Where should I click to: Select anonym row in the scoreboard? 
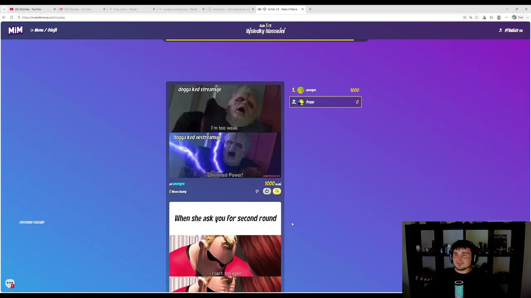point(325,90)
